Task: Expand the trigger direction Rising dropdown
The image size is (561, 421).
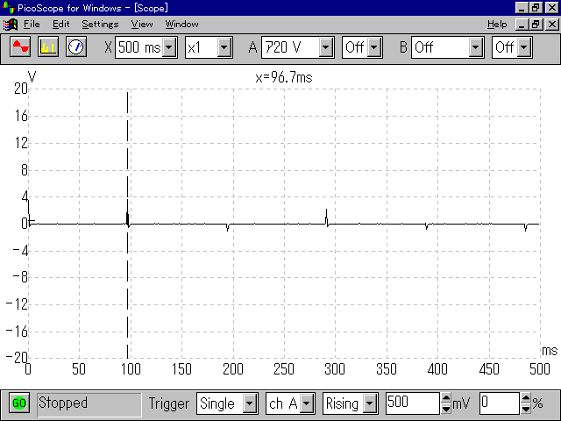Action: (x=370, y=403)
